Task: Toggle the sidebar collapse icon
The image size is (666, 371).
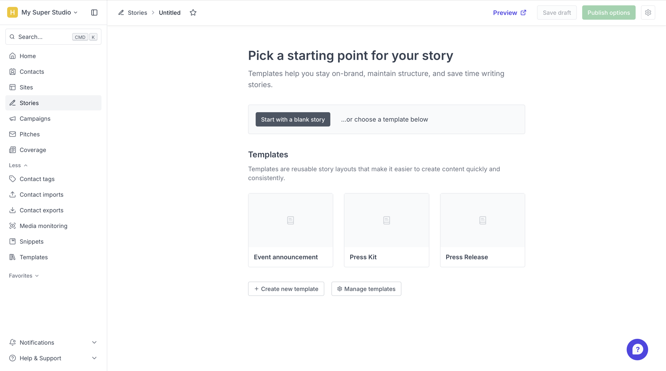Action: pos(94,12)
